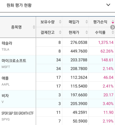Viewport: 115px width, 125px height.
Task: Click Apple profit value 46.04
Action: [x=108, y=77]
